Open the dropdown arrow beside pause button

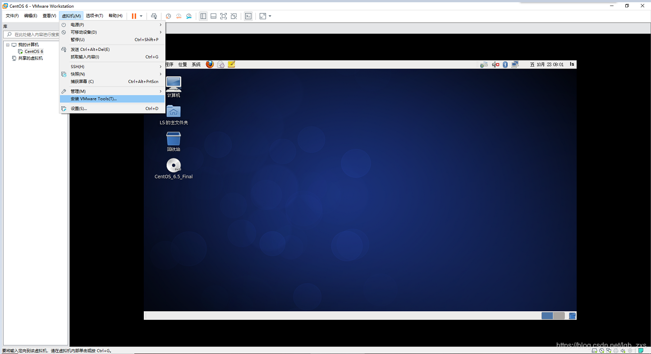[141, 16]
